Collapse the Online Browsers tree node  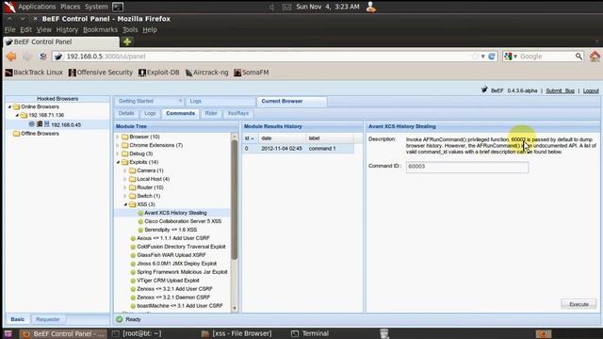click(x=9, y=106)
